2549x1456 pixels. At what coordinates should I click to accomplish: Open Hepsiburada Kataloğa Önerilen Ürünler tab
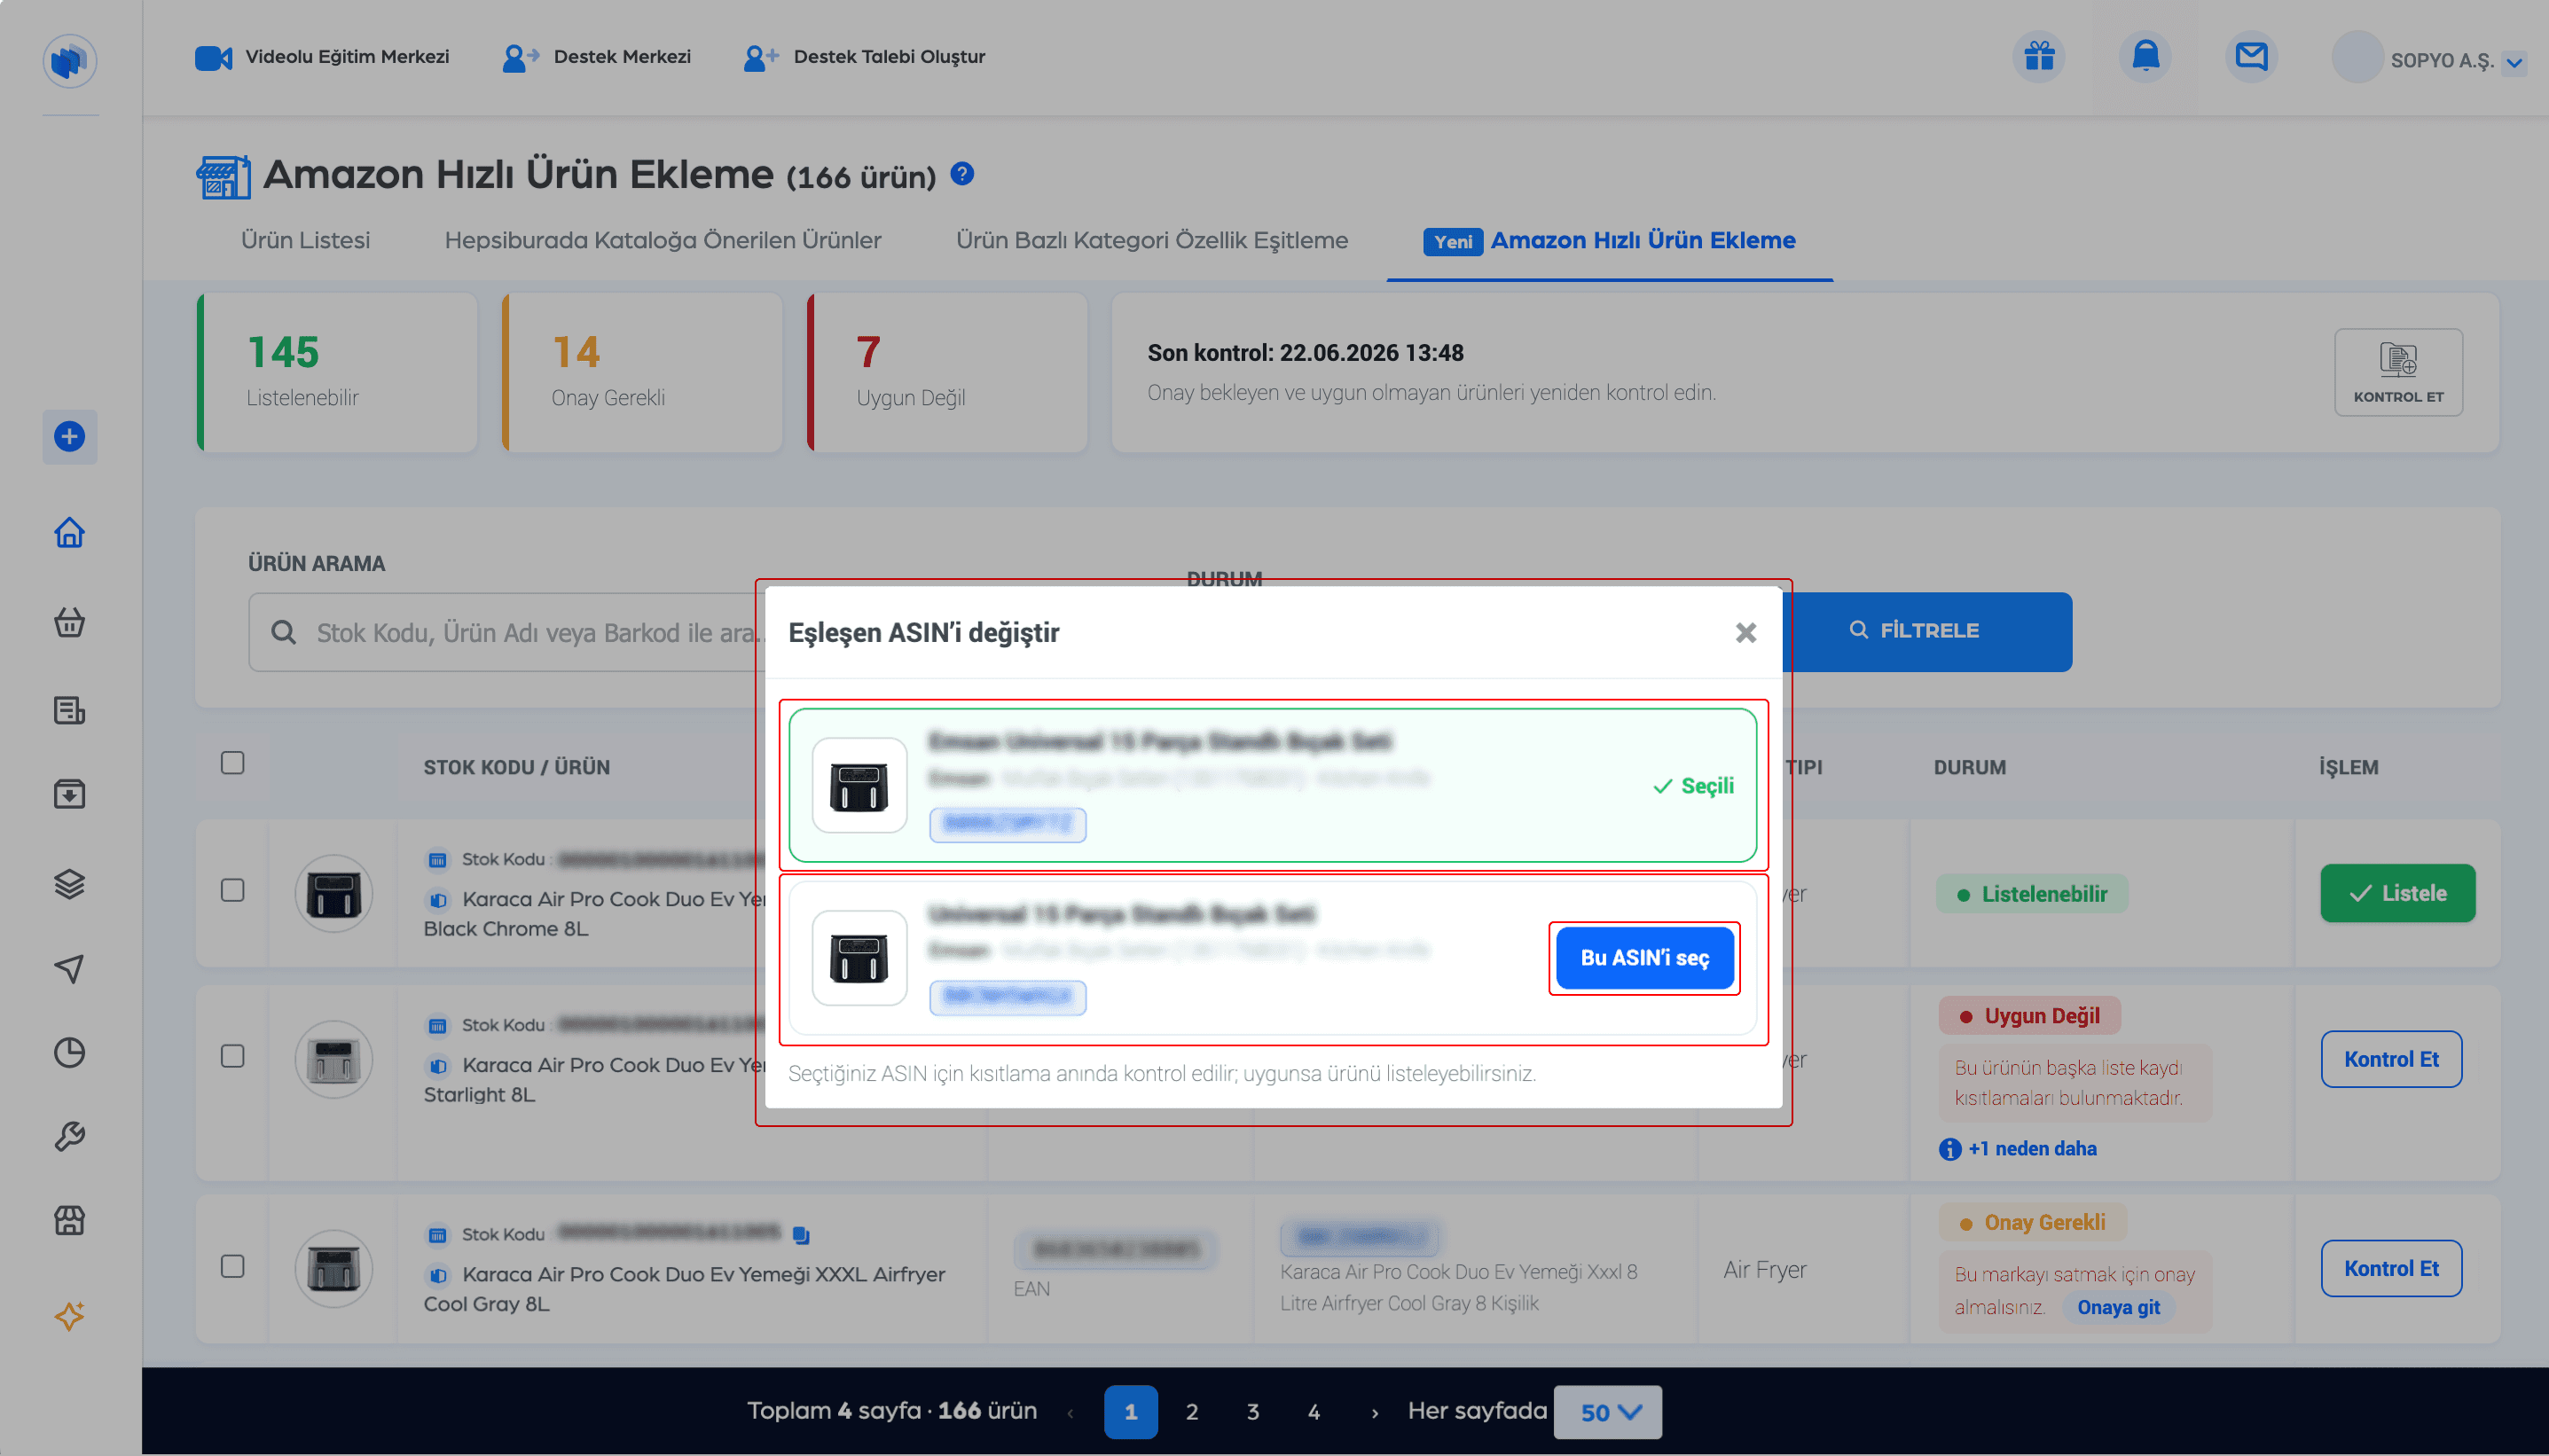tap(663, 240)
